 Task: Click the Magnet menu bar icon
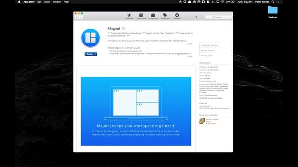coord(208,2)
